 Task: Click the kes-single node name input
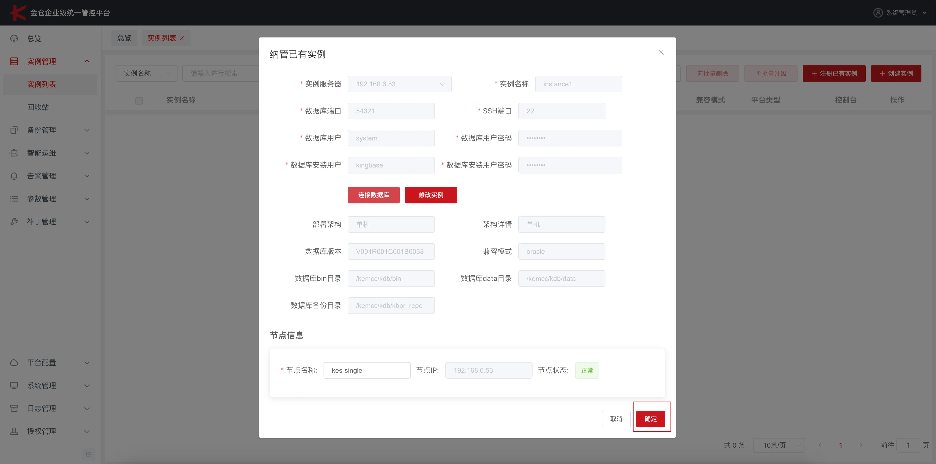[x=367, y=370]
